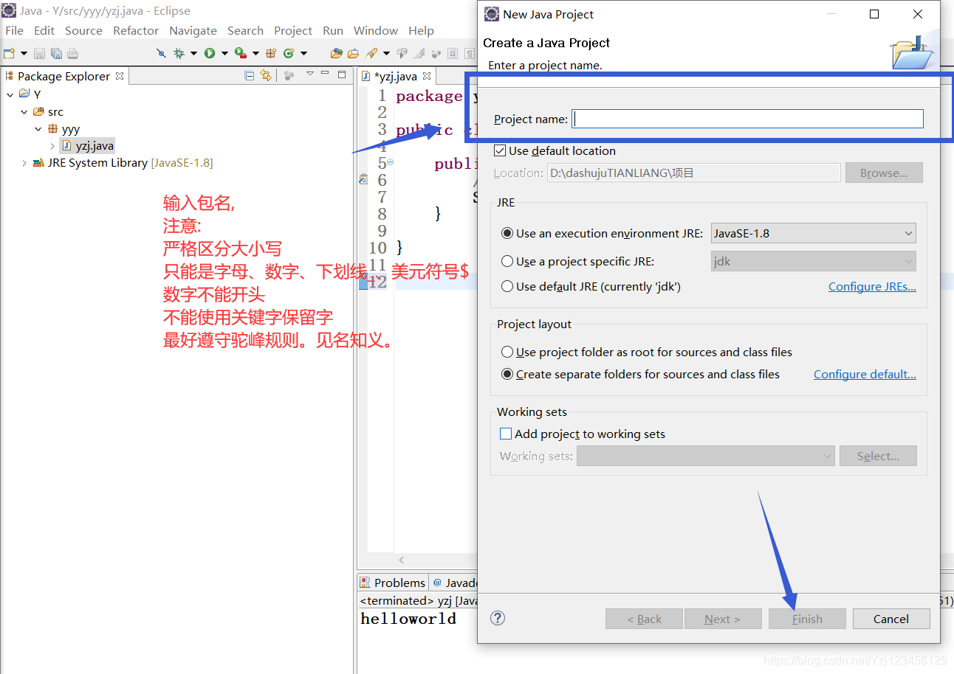Open the Navigate menu
This screenshot has width=954, height=674.
tap(193, 30)
